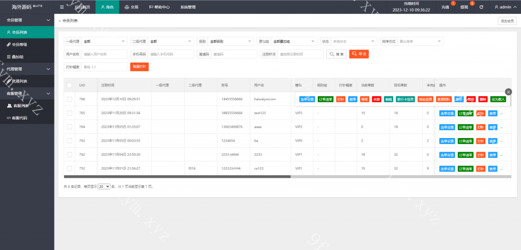
Task: Open the 系统管理 top tab
Action: pos(188,7)
